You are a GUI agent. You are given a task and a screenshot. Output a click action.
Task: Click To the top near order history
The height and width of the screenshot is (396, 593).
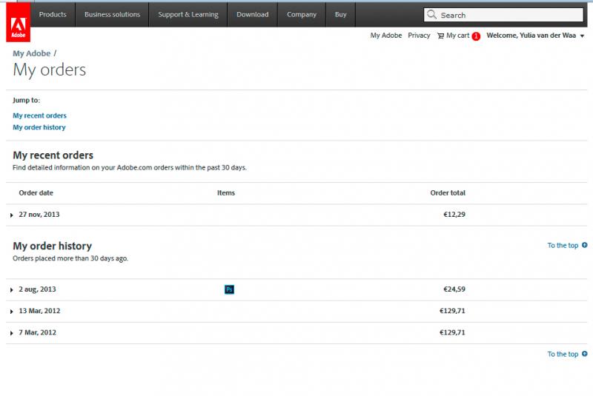click(x=563, y=246)
